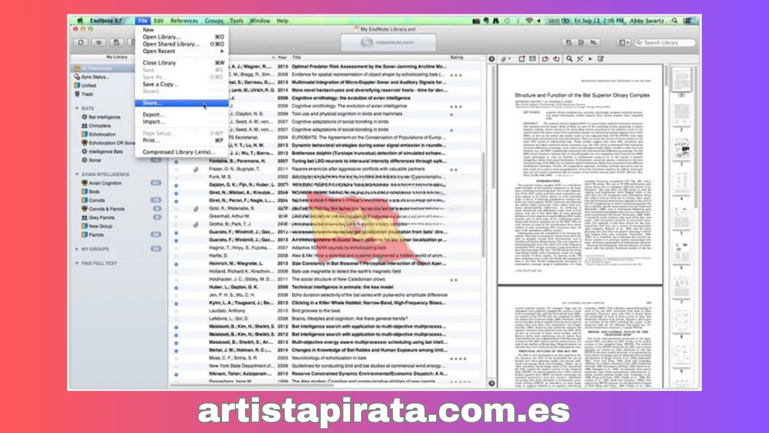
Task: Open the References menu
Action: tap(184, 20)
